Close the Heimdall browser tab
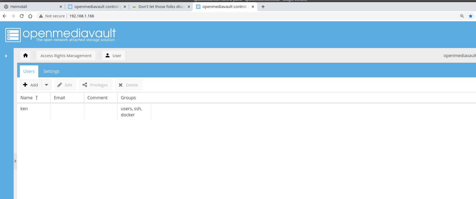The width and height of the screenshot is (476, 199). coord(61,7)
